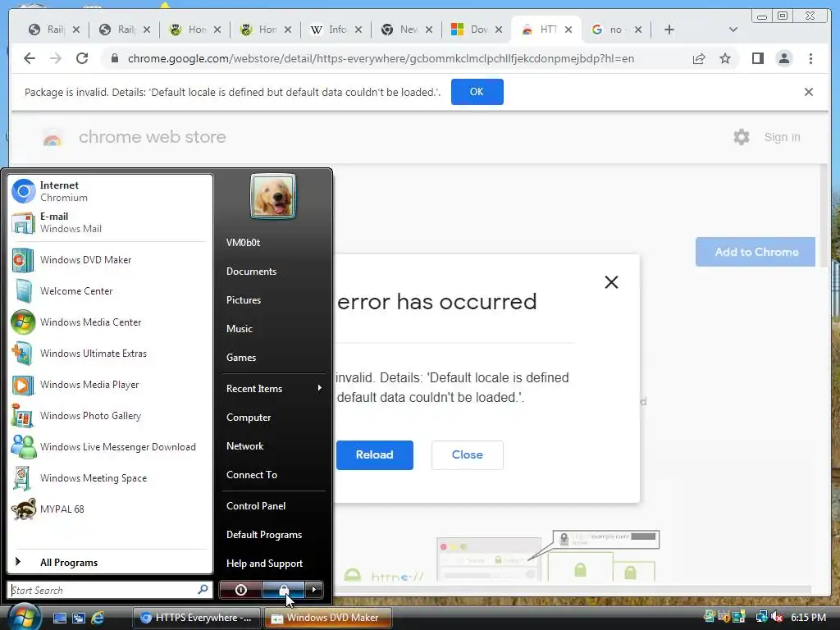The image size is (840, 630).
Task: Open Control Panel from Start menu
Action: coord(256,505)
